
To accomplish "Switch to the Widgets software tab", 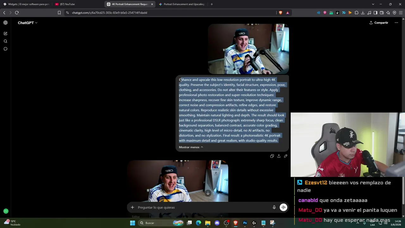I will (x=27, y=4).
